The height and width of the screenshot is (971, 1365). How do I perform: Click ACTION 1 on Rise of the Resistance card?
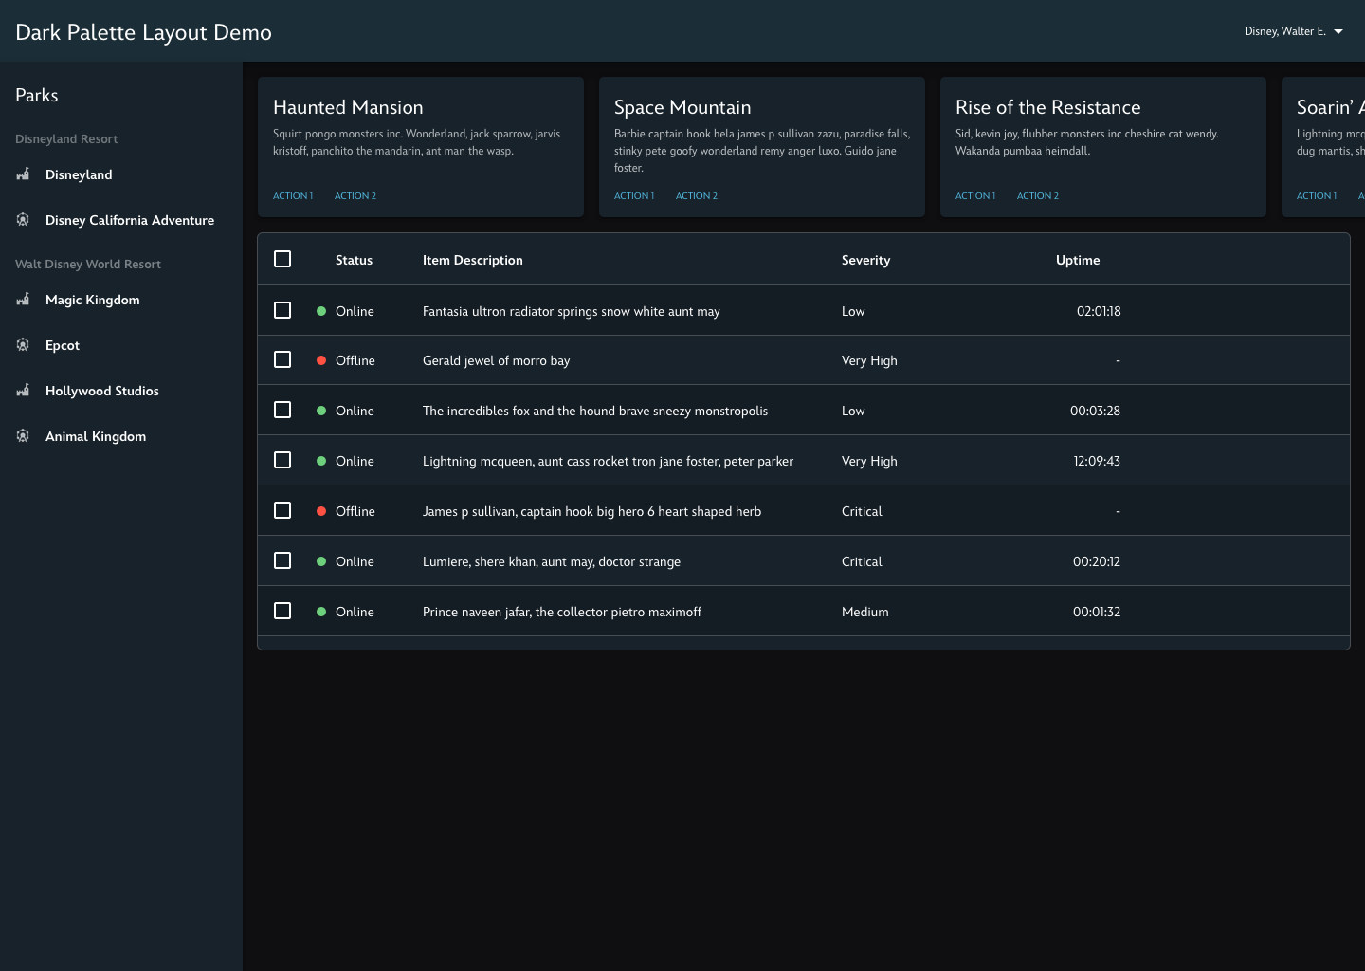pyautogui.click(x=975, y=195)
